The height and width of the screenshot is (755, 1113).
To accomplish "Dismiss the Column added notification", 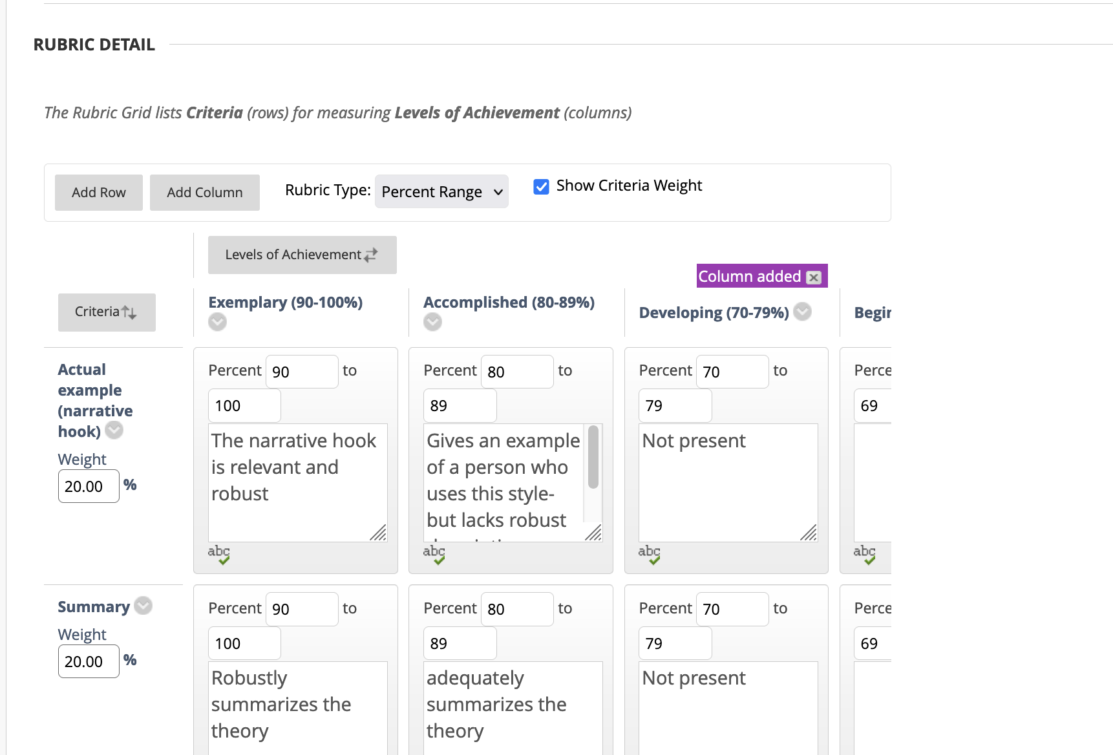I will (x=814, y=277).
